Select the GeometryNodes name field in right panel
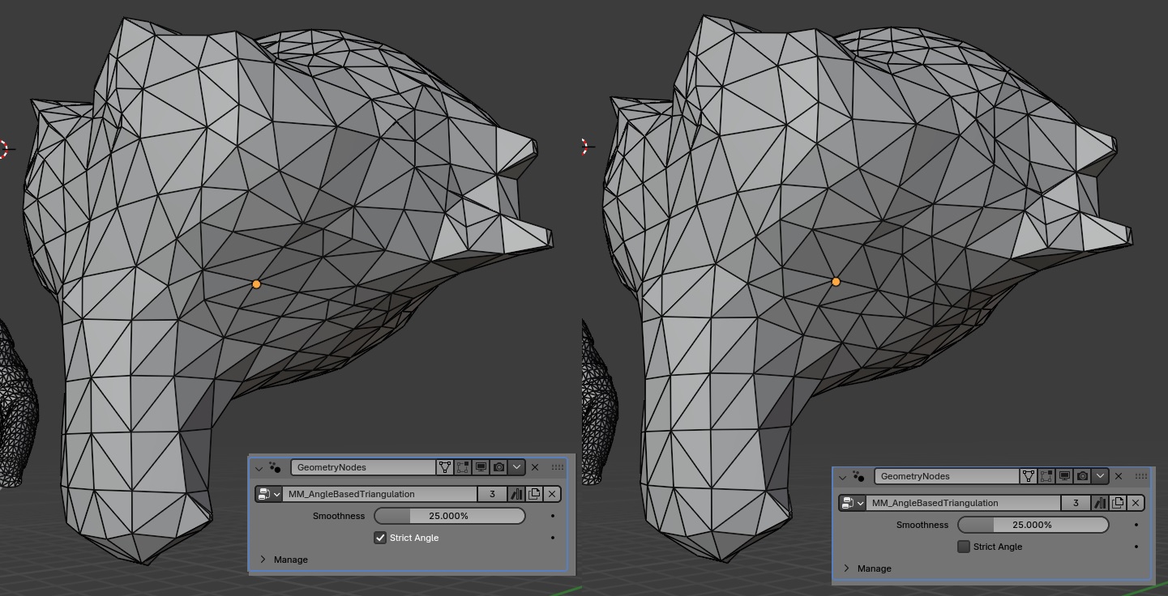The height and width of the screenshot is (596, 1168). (948, 476)
